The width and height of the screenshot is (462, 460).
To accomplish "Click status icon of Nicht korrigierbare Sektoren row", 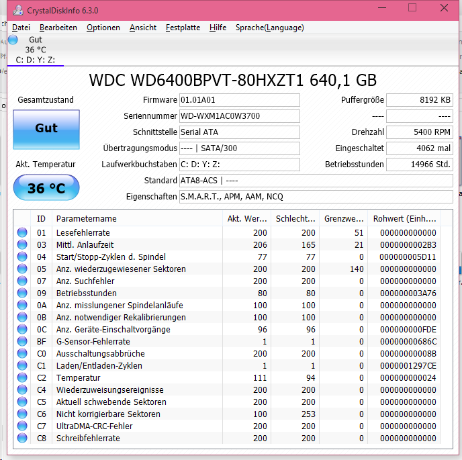I will pyautogui.click(x=22, y=414).
